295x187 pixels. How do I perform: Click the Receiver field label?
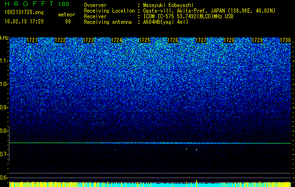[95, 16]
